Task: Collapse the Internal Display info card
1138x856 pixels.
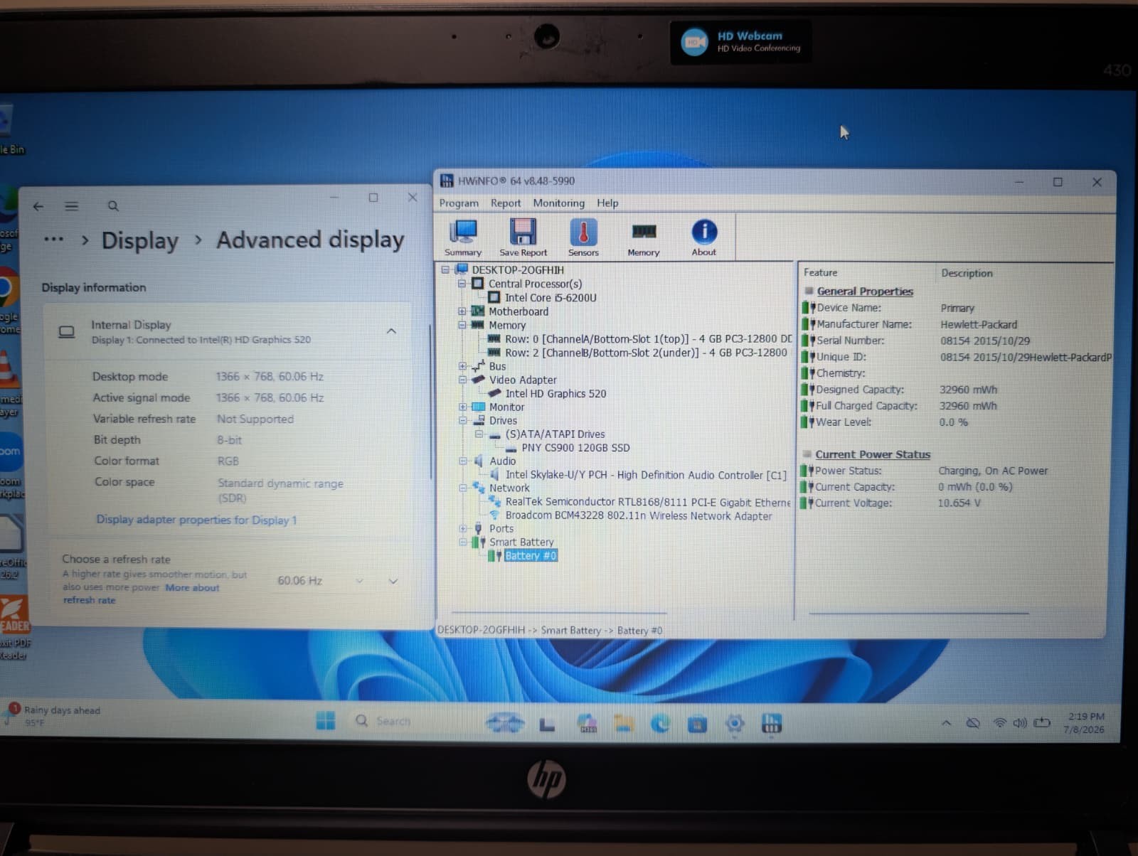Action: pyautogui.click(x=391, y=331)
